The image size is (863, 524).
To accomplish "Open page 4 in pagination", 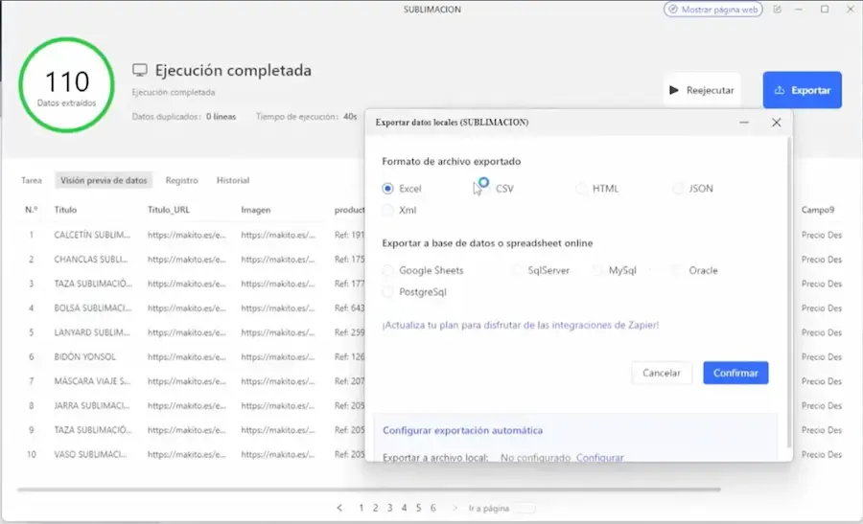I will tap(404, 508).
